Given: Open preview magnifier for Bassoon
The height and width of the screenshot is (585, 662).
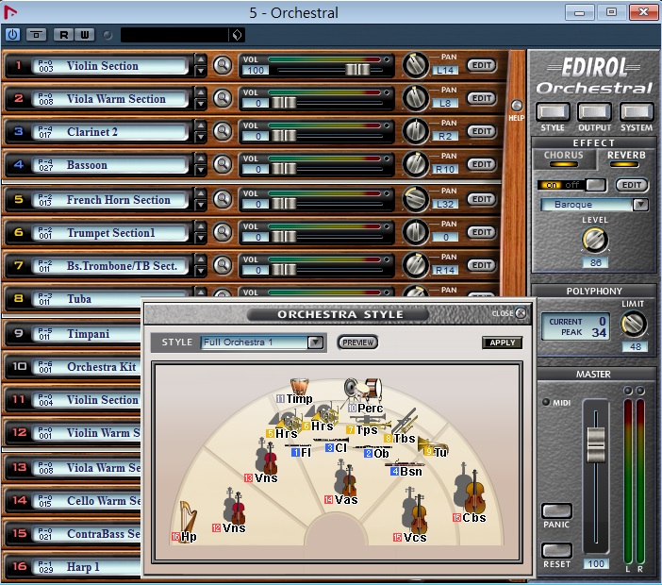Looking at the screenshot, I should pyautogui.click(x=222, y=164).
